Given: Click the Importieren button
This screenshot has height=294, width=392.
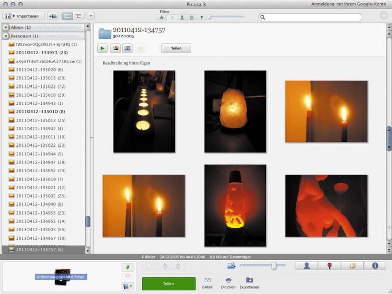Looking at the screenshot, I should point(23,16).
